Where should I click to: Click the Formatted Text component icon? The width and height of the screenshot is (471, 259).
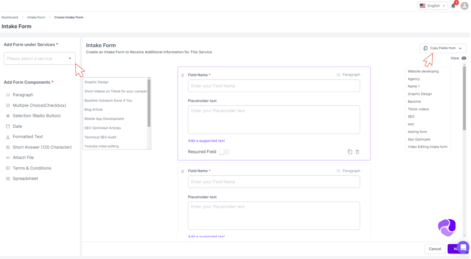8,137
